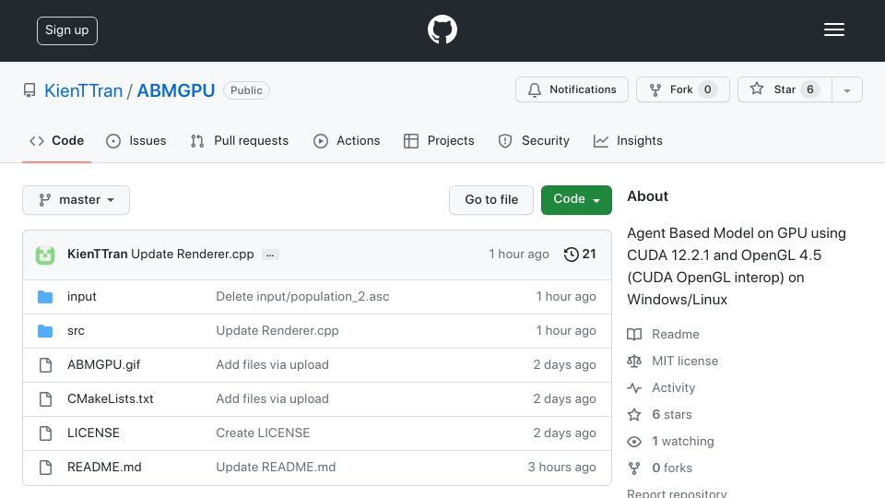Open the MIT license link
Viewport: 885px width, 498px height.
(685, 361)
